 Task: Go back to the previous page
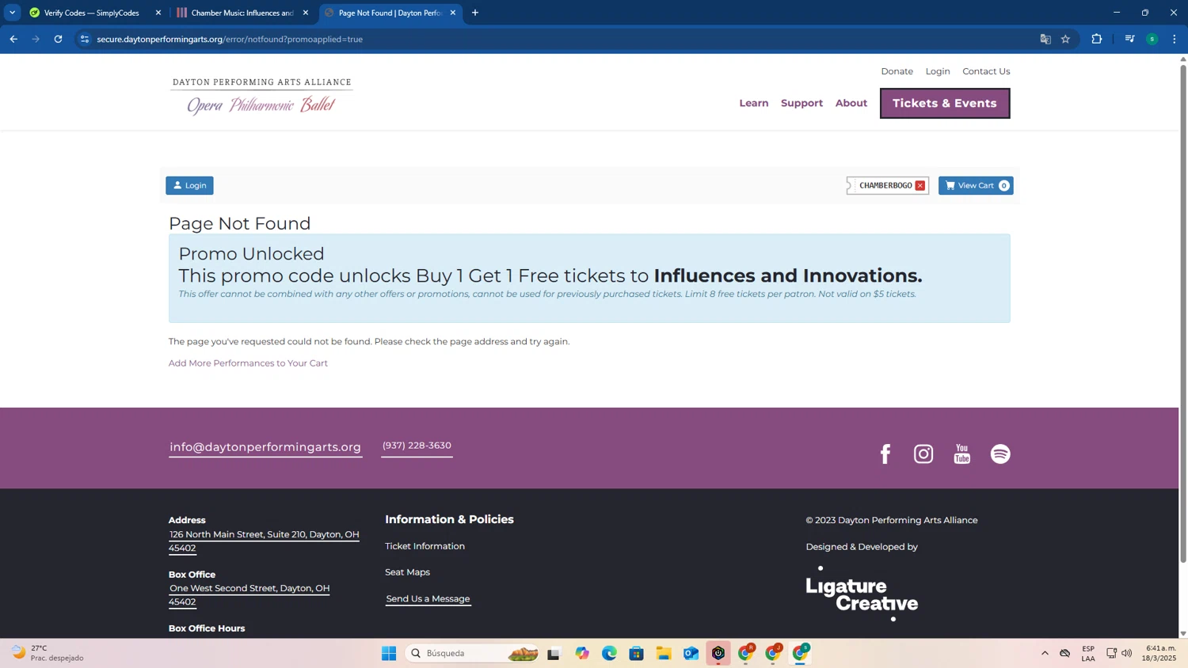pyautogui.click(x=13, y=39)
